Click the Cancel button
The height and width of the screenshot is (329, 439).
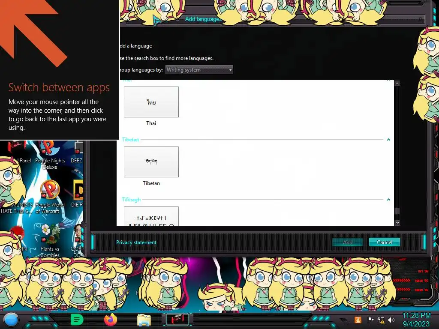[385, 242]
